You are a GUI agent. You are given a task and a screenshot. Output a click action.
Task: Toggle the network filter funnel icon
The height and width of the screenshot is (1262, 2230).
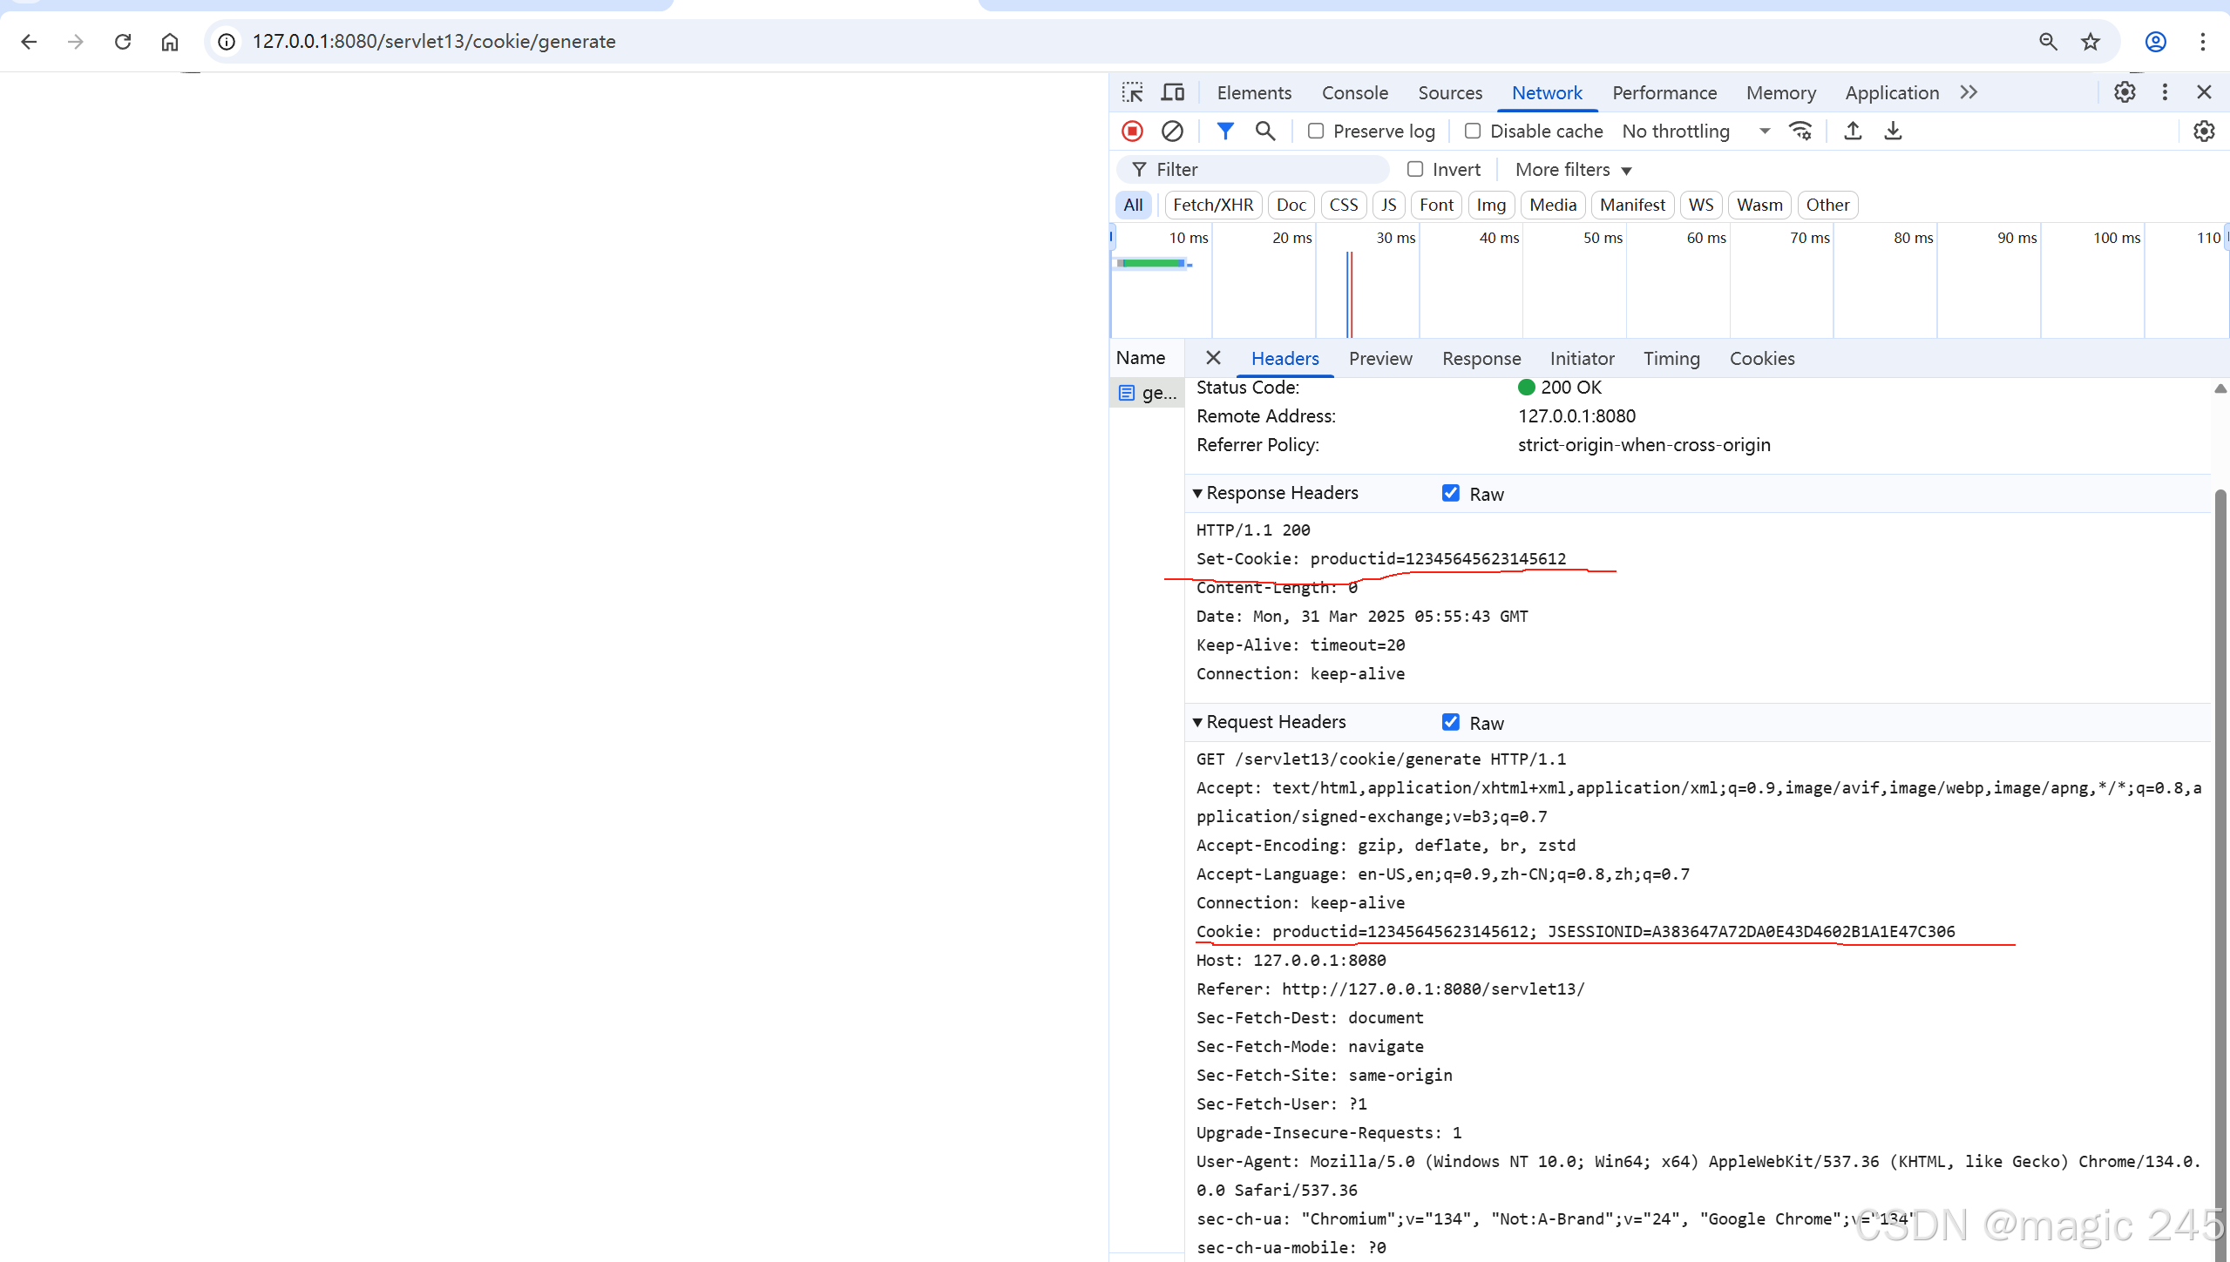pyautogui.click(x=1224, y=132)
